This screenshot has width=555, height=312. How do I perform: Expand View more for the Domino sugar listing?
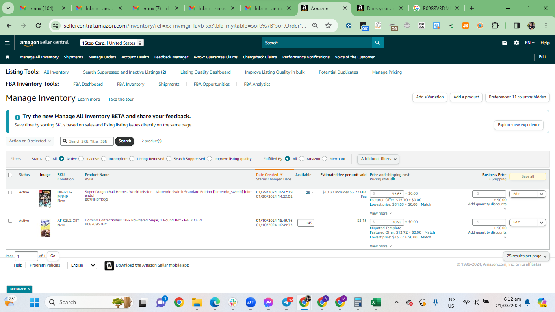pyautogui.click(x=381, y=246)
